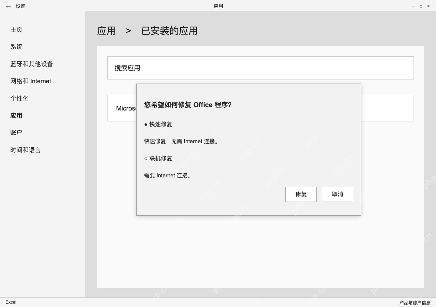Image resolution: width=436 pixels, height=307 pixels.
Task: Click the 已安装的应用 breadcrumb title
Action: (169, 31)
